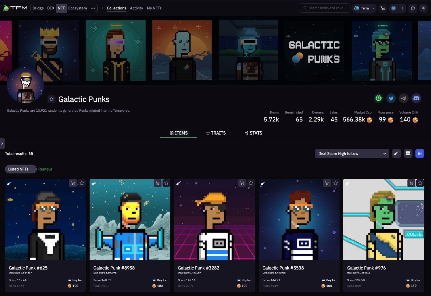The image size is (431, 296).
Task: Favorite Galactic Punk #625 with the star
Action: tap(82, 183)
